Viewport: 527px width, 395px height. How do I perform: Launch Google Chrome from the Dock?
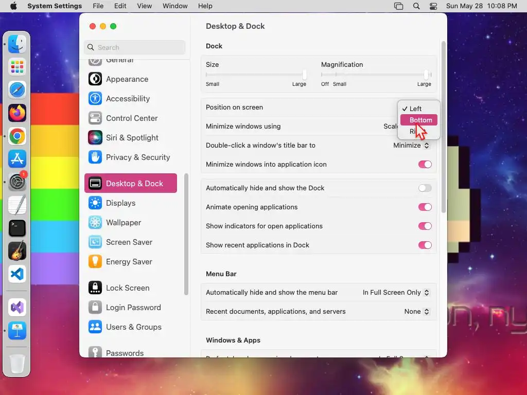point(17,136)
